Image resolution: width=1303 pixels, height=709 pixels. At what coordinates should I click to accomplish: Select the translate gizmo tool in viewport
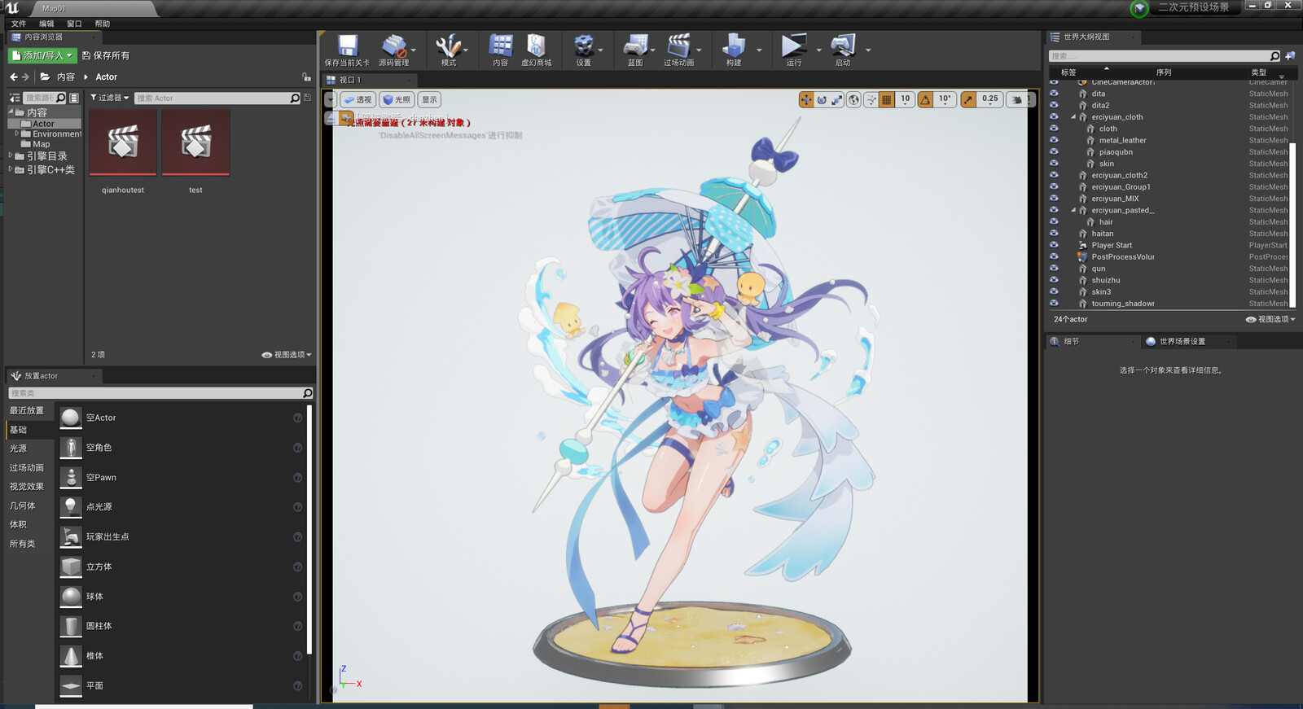806,99
